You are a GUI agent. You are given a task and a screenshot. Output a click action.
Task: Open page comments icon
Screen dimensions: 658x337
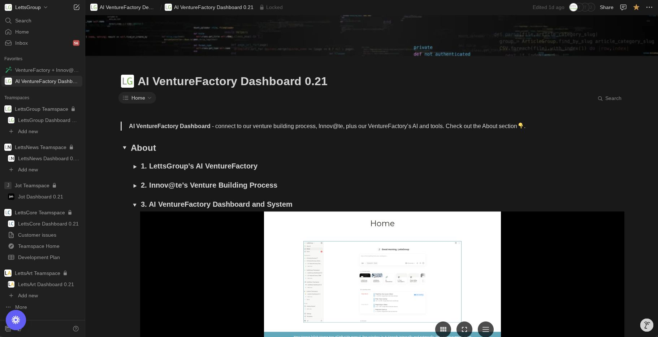tap(623, 7)
